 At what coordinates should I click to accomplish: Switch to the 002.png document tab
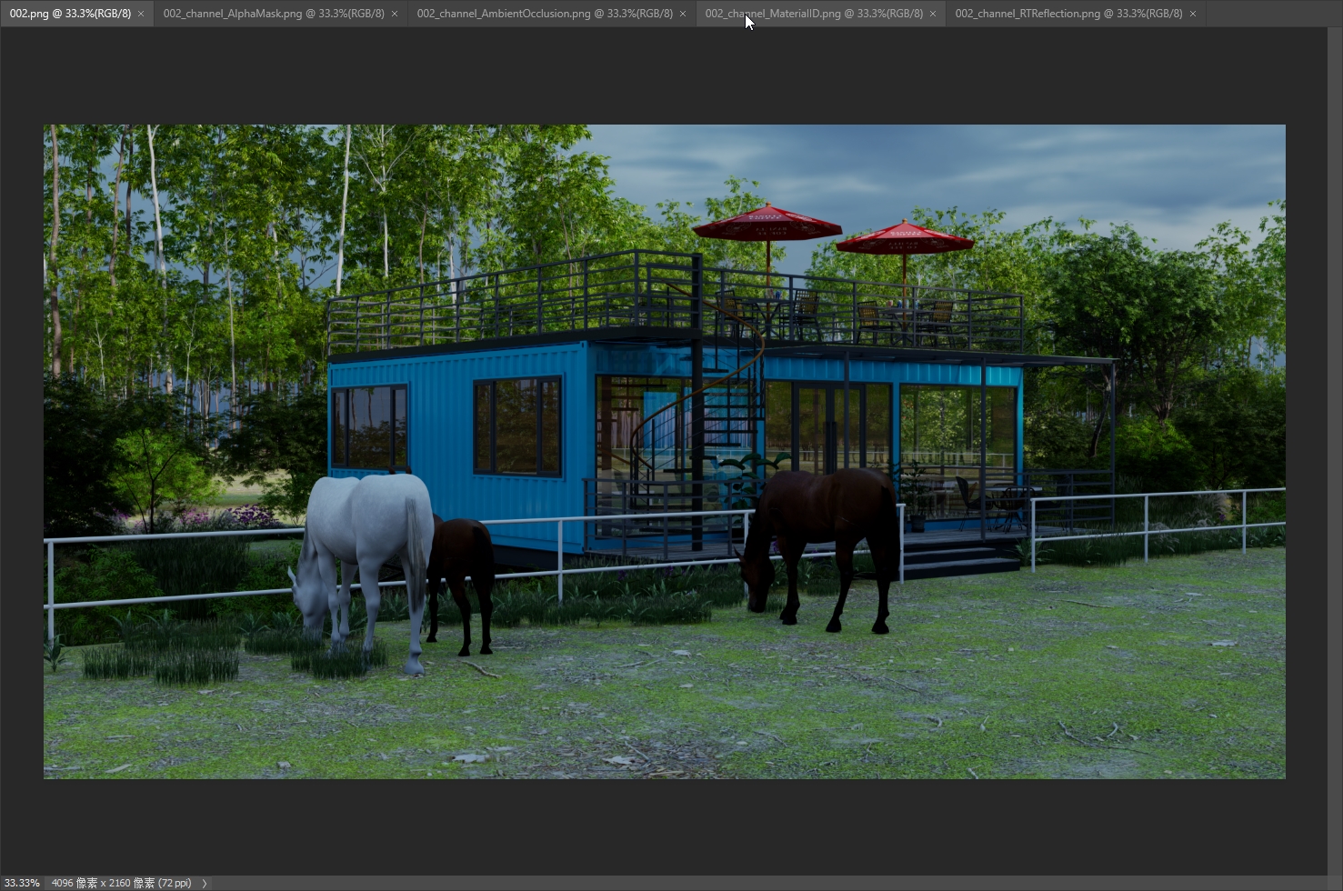70,14
